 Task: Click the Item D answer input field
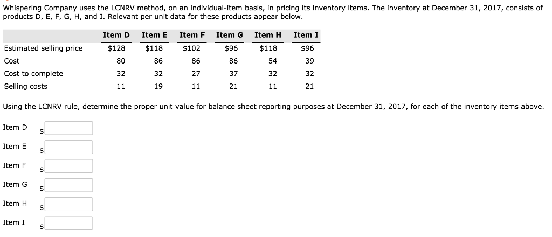[68, 128]
